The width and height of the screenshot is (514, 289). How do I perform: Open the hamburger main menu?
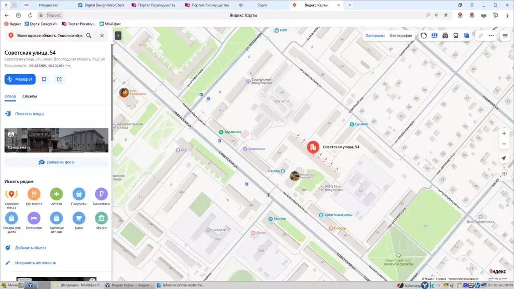click(x=505, y=36)
